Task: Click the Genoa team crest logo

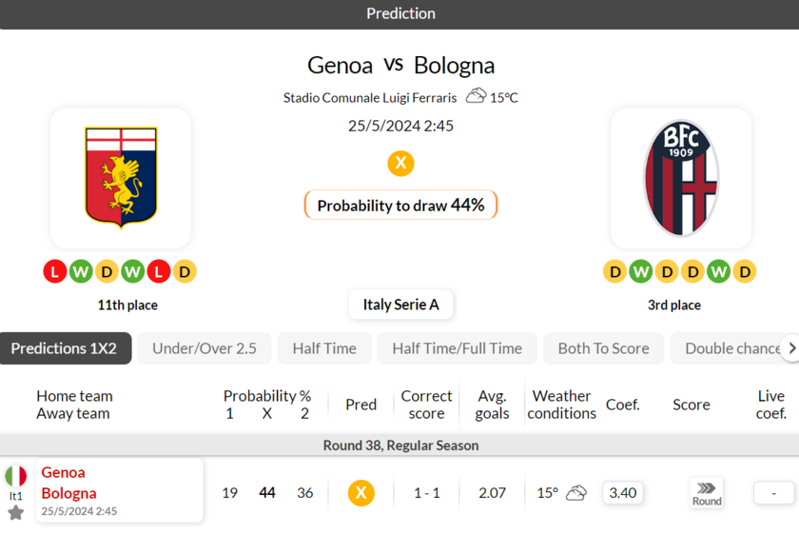Action: click(121, 177)
